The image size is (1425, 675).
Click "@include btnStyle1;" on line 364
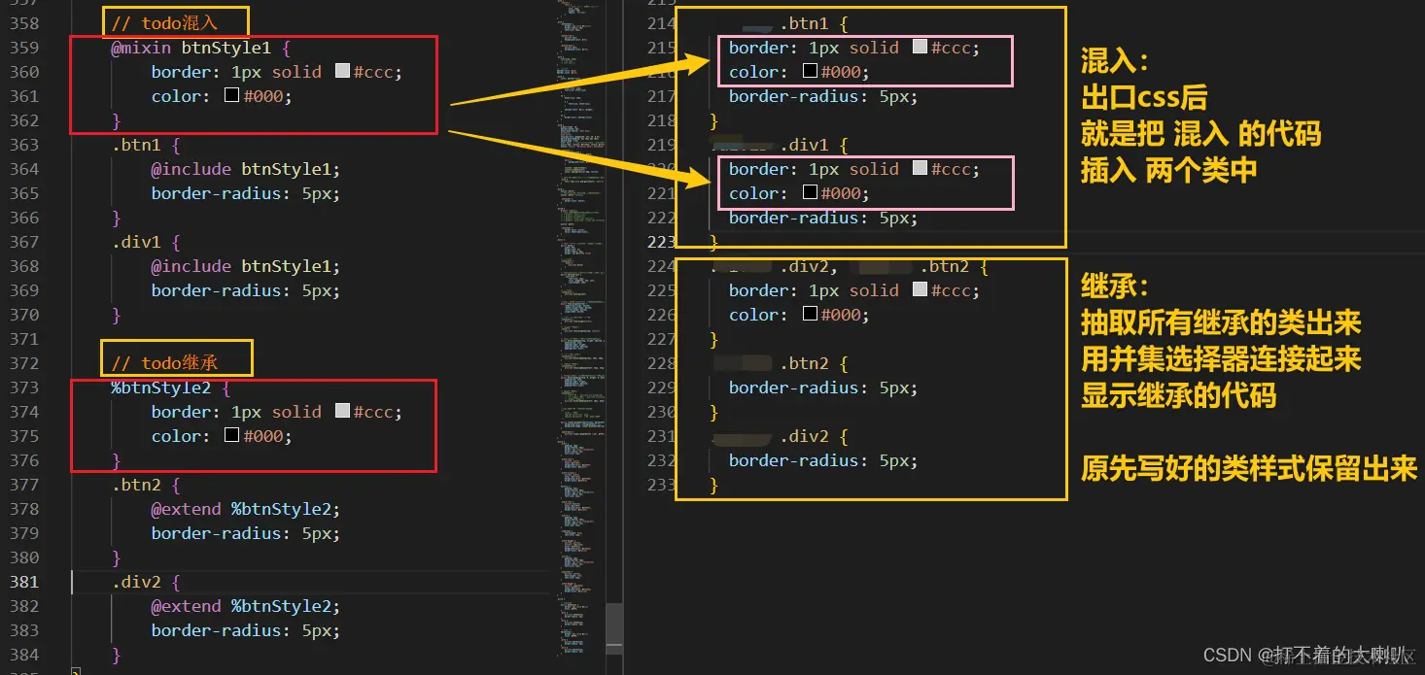(246, 169)
